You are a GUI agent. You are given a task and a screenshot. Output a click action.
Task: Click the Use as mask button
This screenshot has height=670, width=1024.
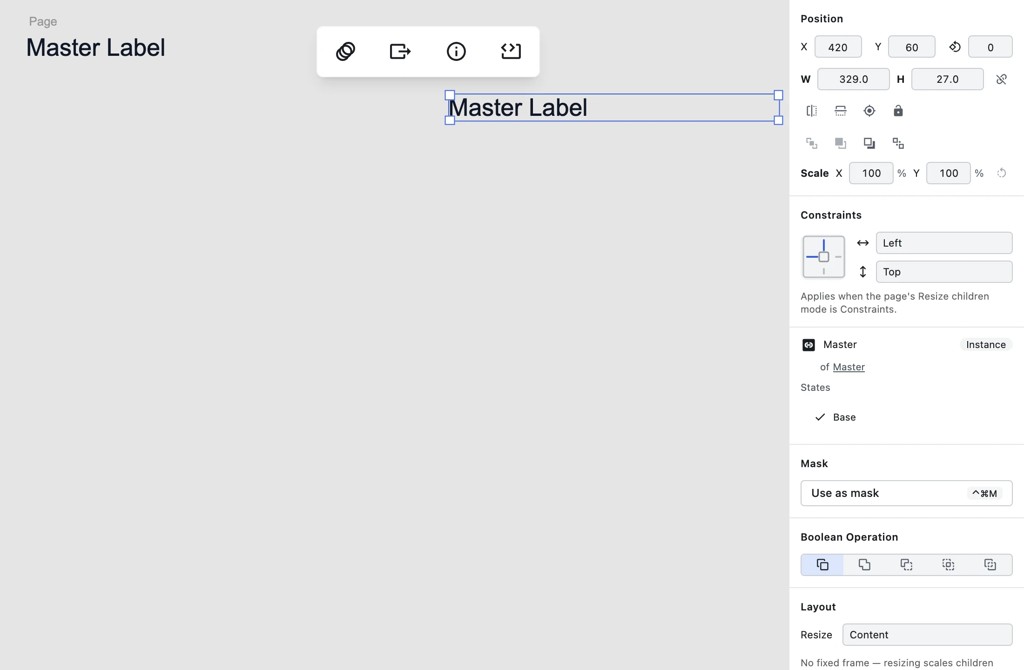(906, 493)
